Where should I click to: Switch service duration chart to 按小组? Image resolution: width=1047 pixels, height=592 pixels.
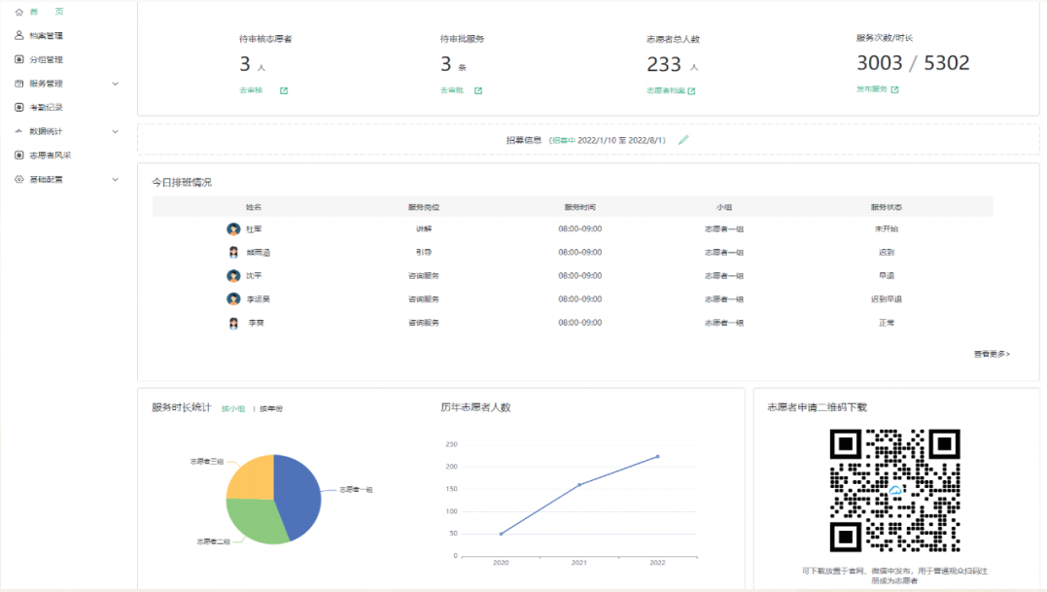pos(233,409)
